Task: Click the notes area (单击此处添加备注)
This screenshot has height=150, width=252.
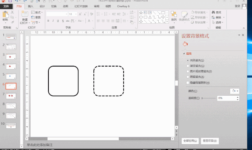Action: 40,145
